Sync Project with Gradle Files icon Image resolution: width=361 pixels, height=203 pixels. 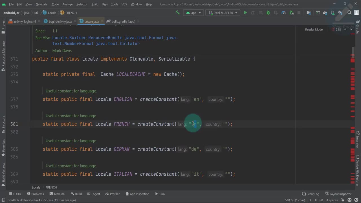click(325, 13)
